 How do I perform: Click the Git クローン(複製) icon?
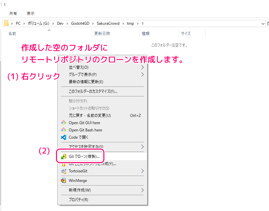64,157
